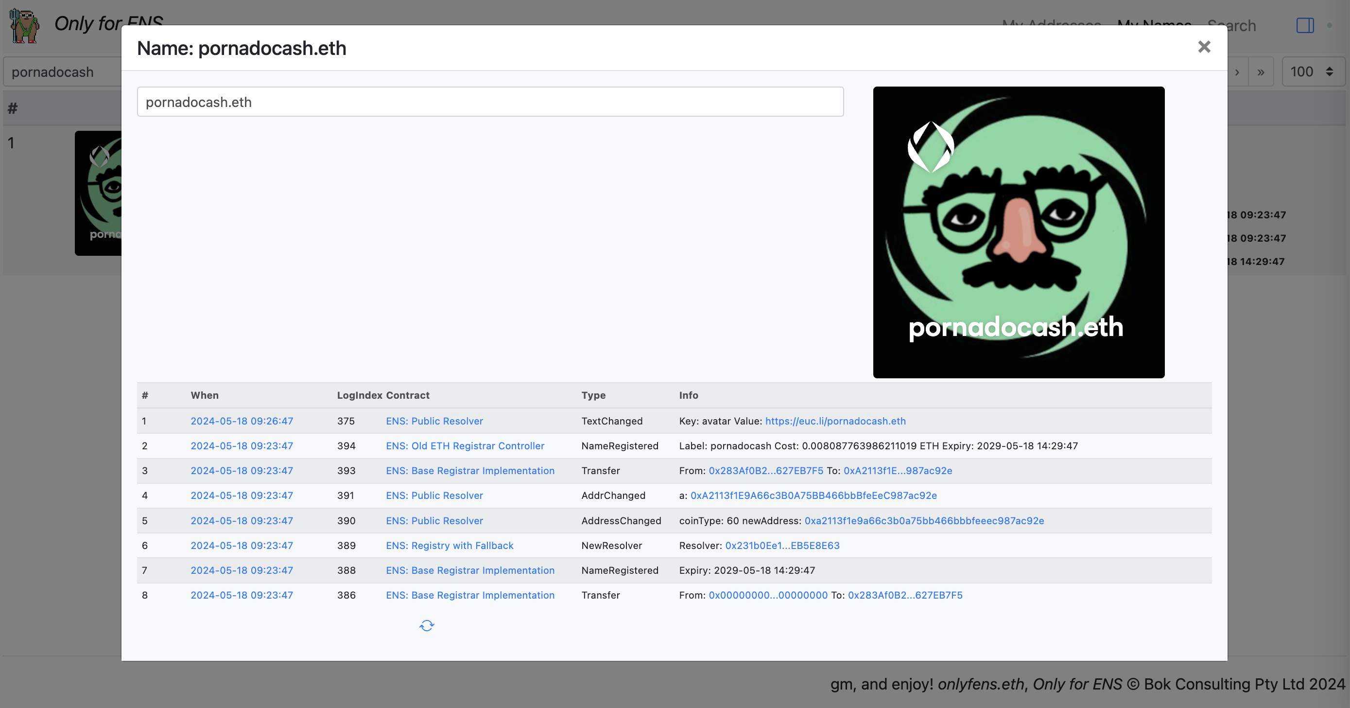Open the page size 100 dropdown
This screenshot has width=1350, height=708.
tap(1312, 72)
